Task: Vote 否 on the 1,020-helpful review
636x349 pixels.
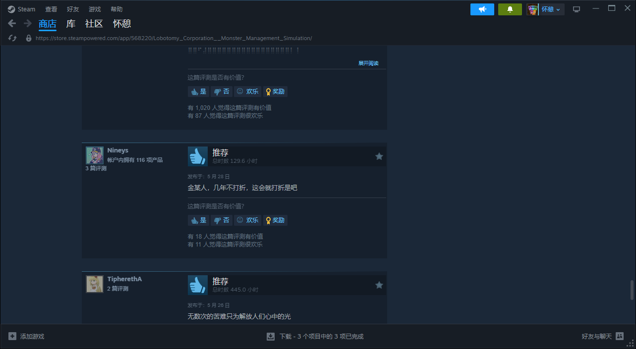Action: coord(222,92)
